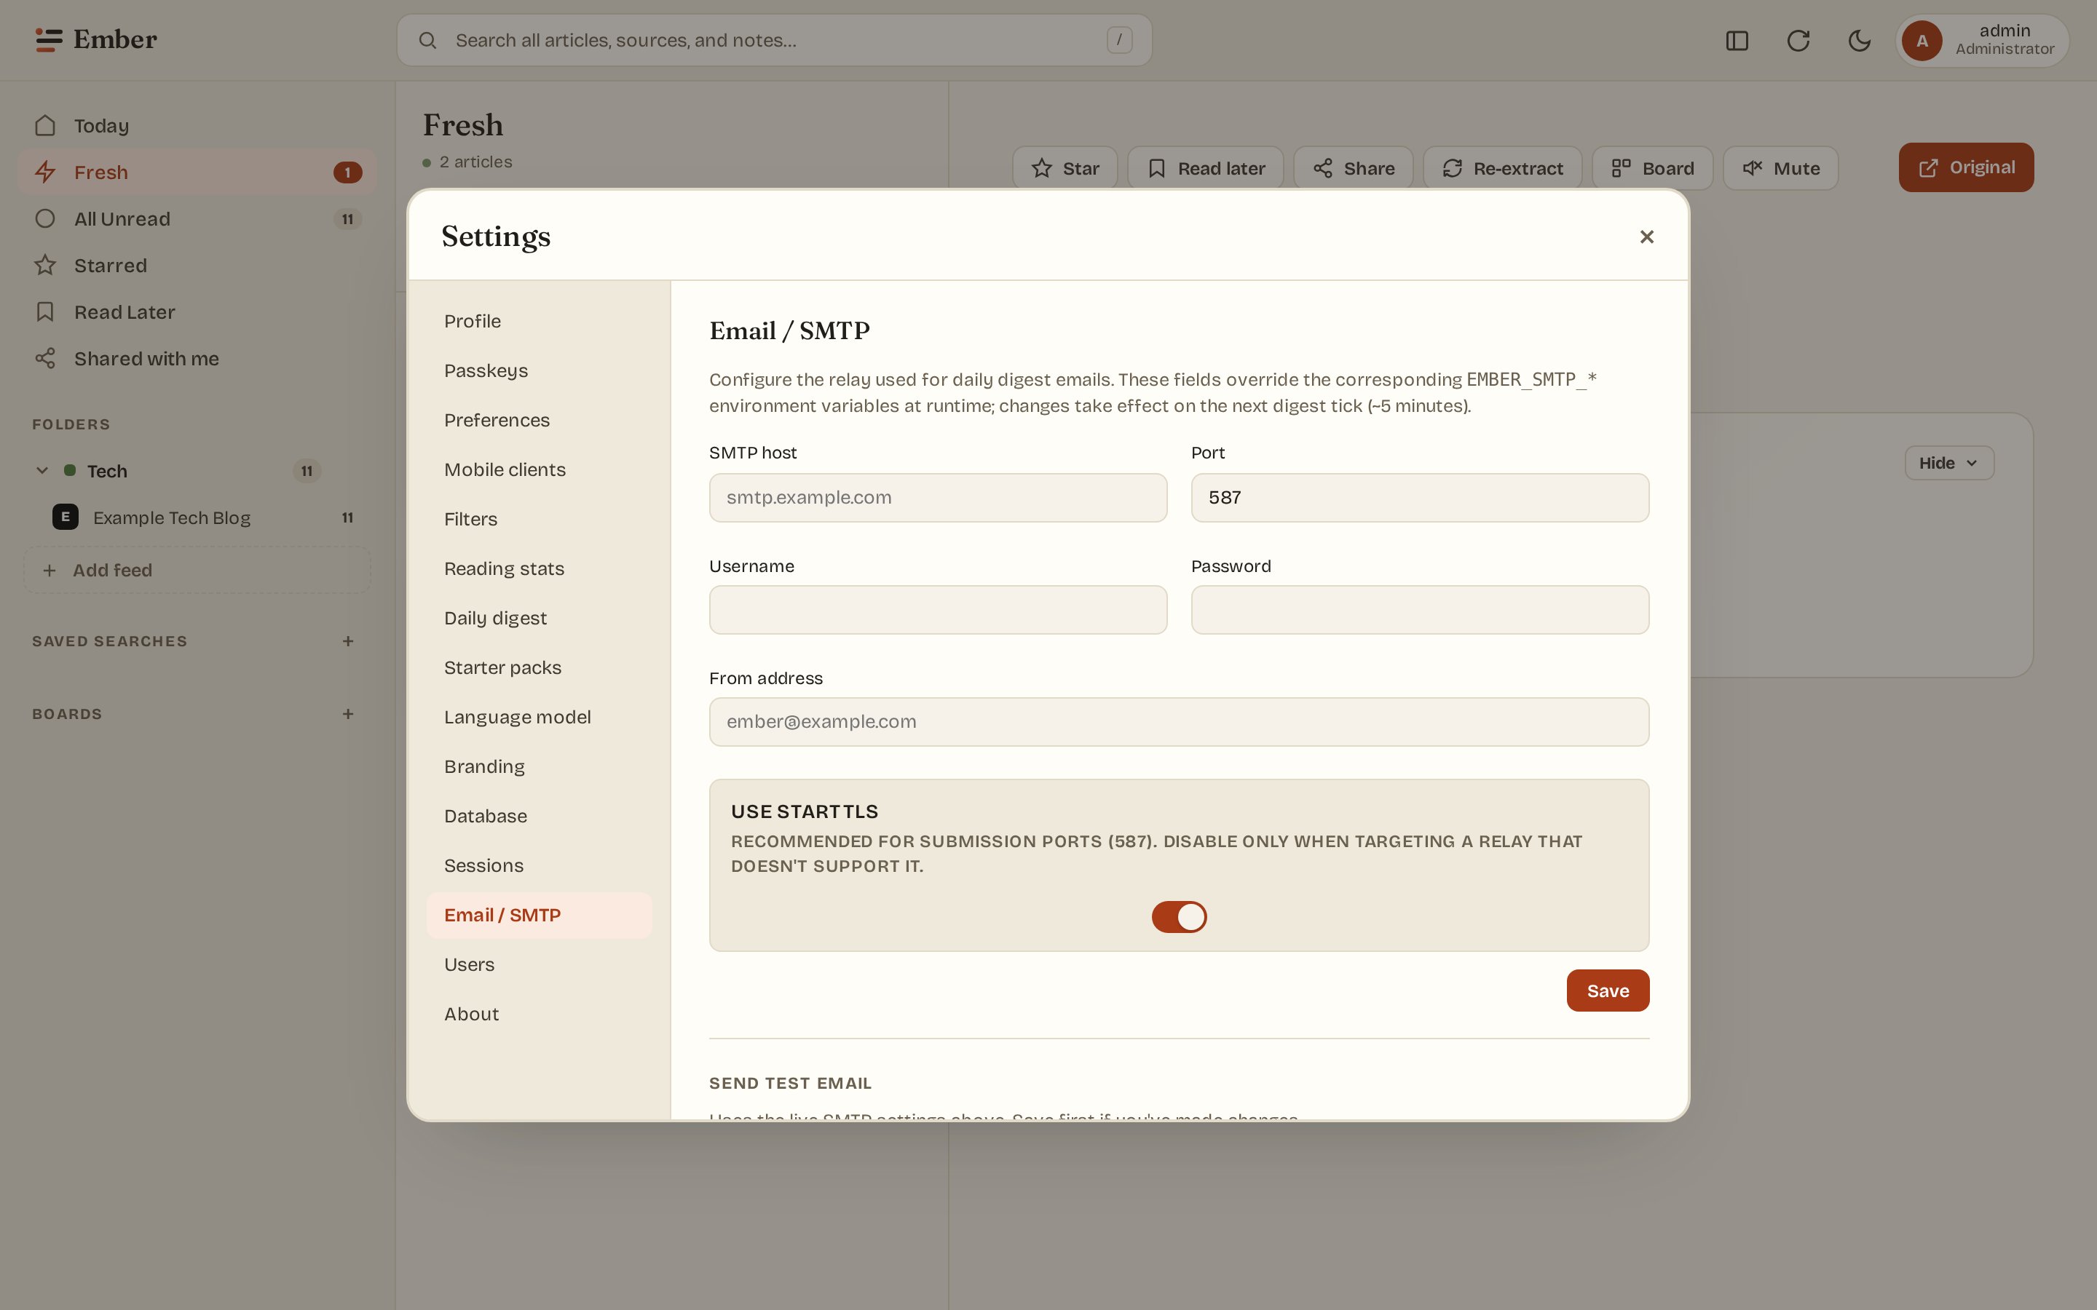Collapse the Tech folder chevron
The image size is (2097, 1310).
click(42, 470)
